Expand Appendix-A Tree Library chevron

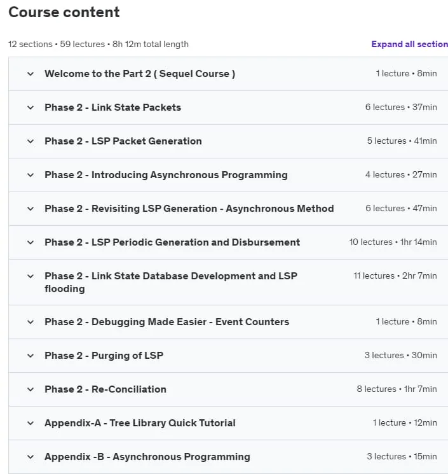[31, 423]
